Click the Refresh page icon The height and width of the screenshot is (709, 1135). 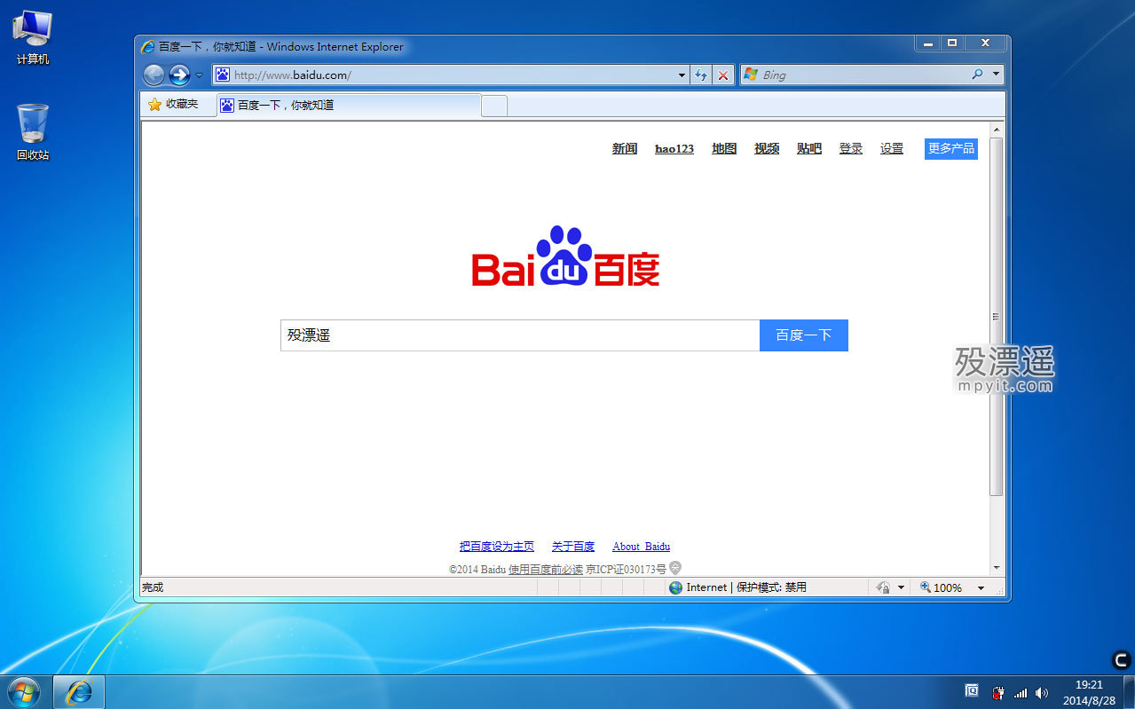pos(701,75)
